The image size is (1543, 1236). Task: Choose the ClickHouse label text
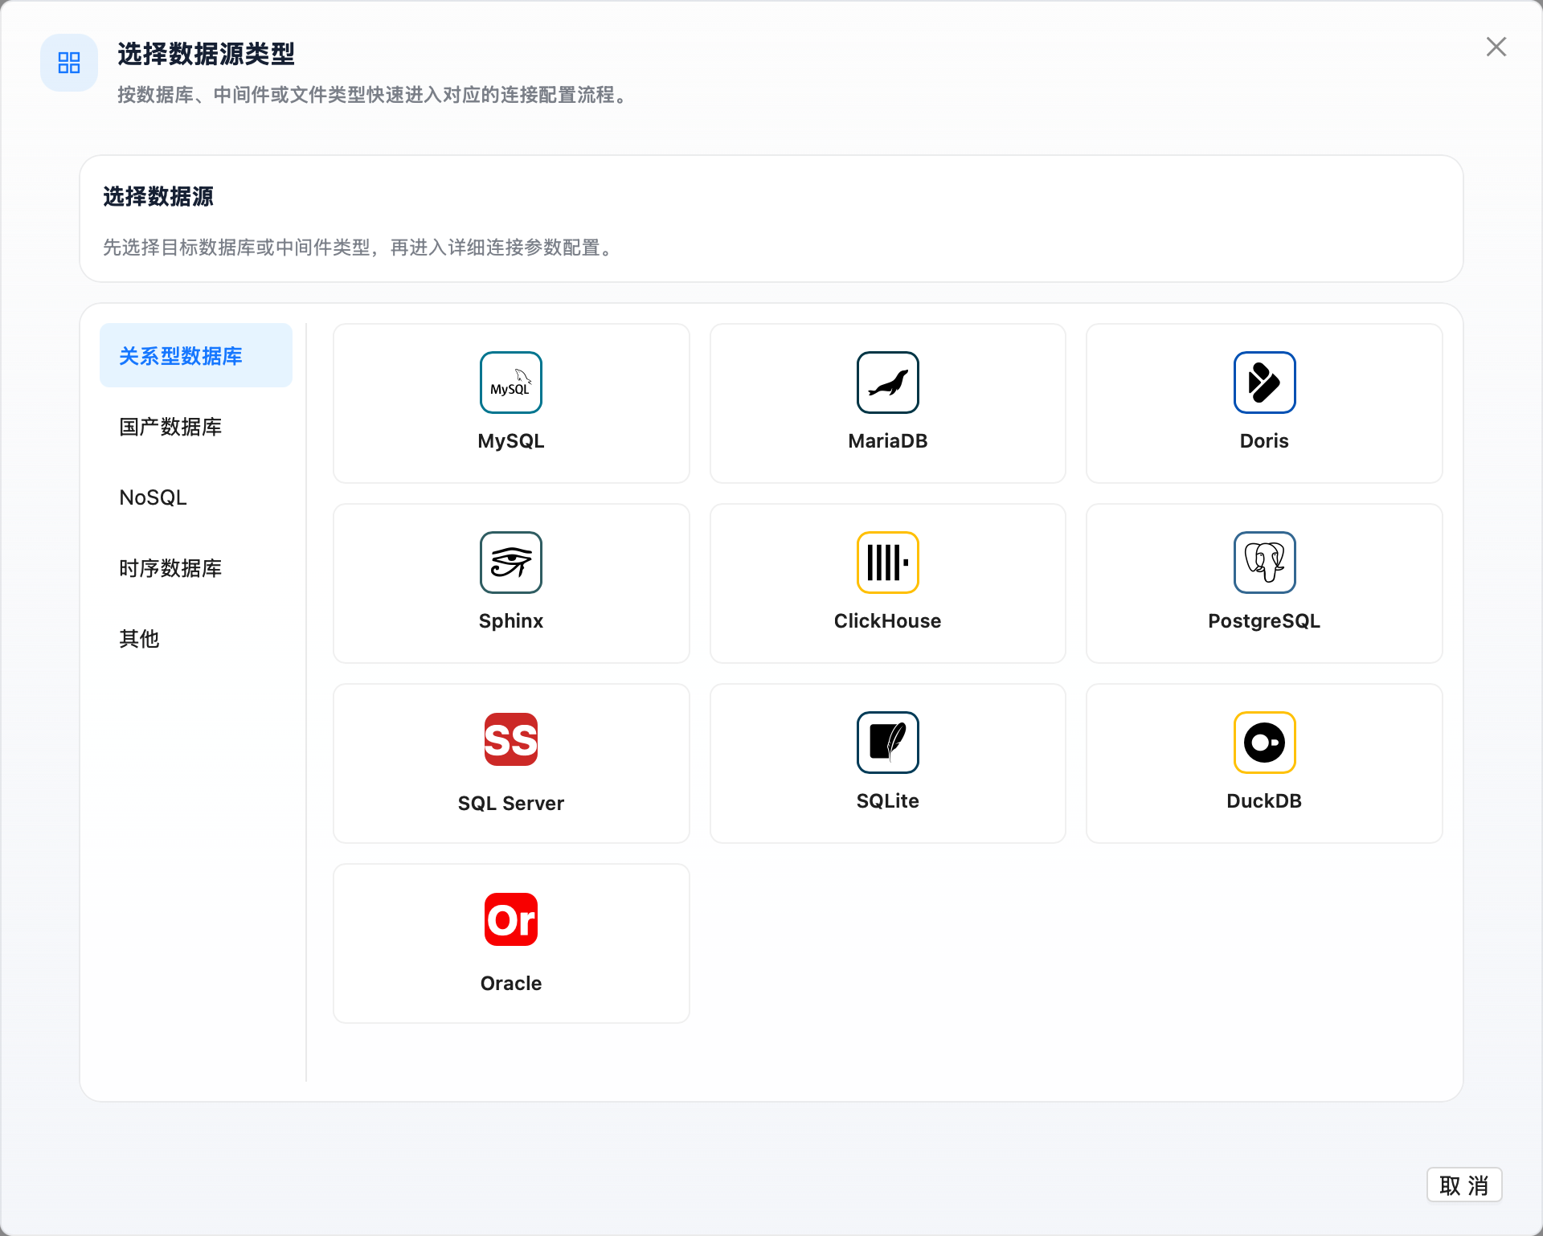pos(888,620)
